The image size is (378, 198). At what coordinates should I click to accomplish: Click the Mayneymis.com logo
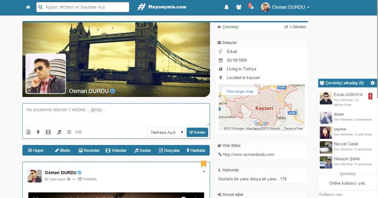pos(162,7)
